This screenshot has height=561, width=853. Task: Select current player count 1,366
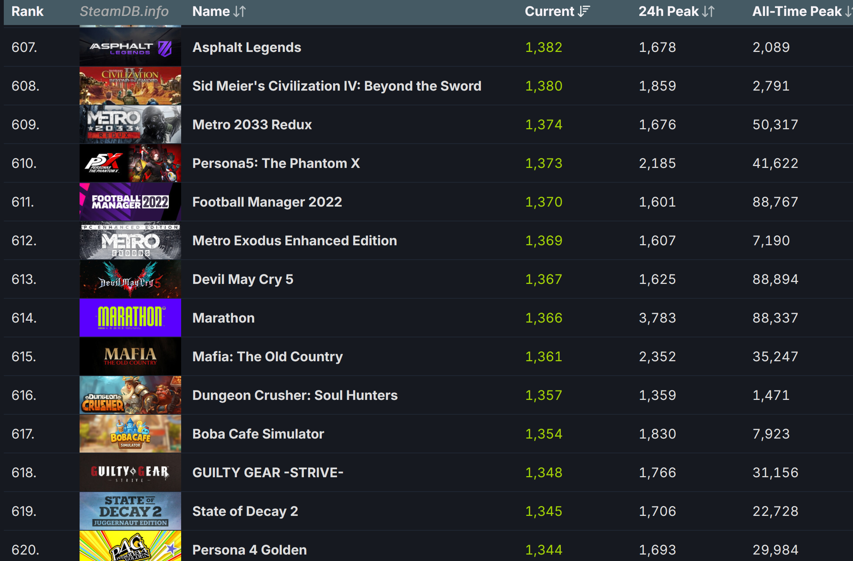544,318
